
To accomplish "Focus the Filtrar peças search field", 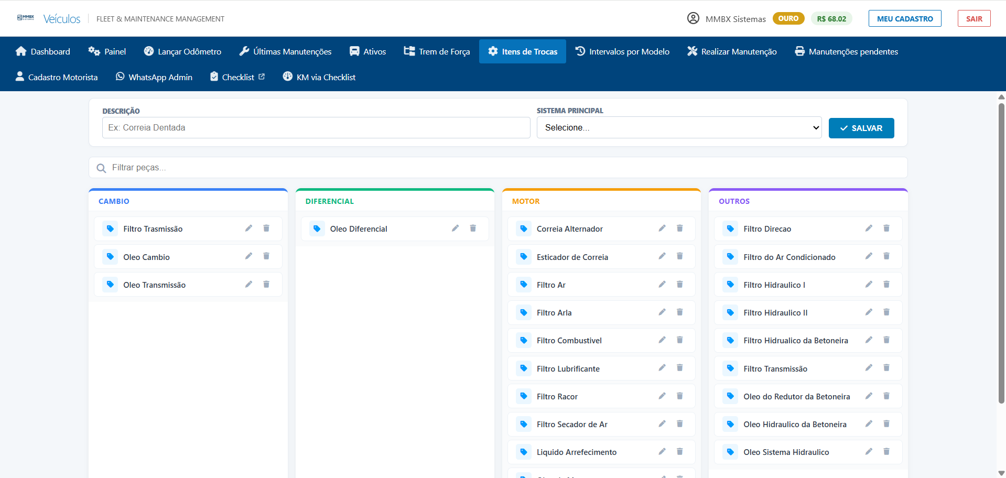I will [x=498, y=168].
